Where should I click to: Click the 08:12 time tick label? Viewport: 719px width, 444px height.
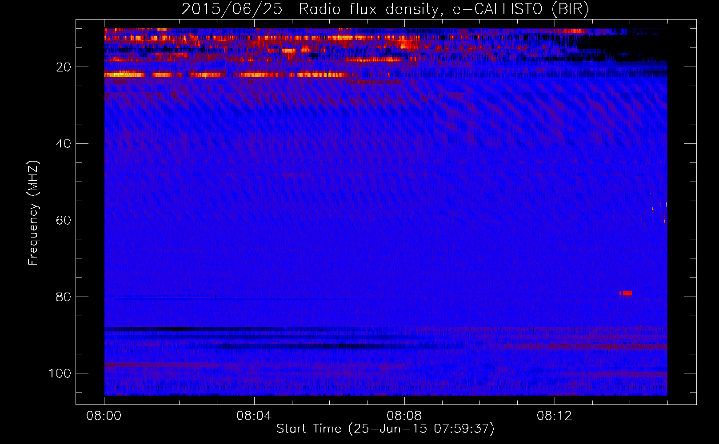555,416
